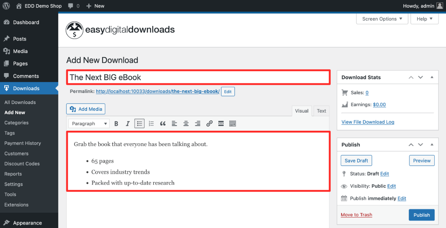Viewport: 446px width, 228px height.
Task: Edit the Public visibility
Action: point(391,186)
